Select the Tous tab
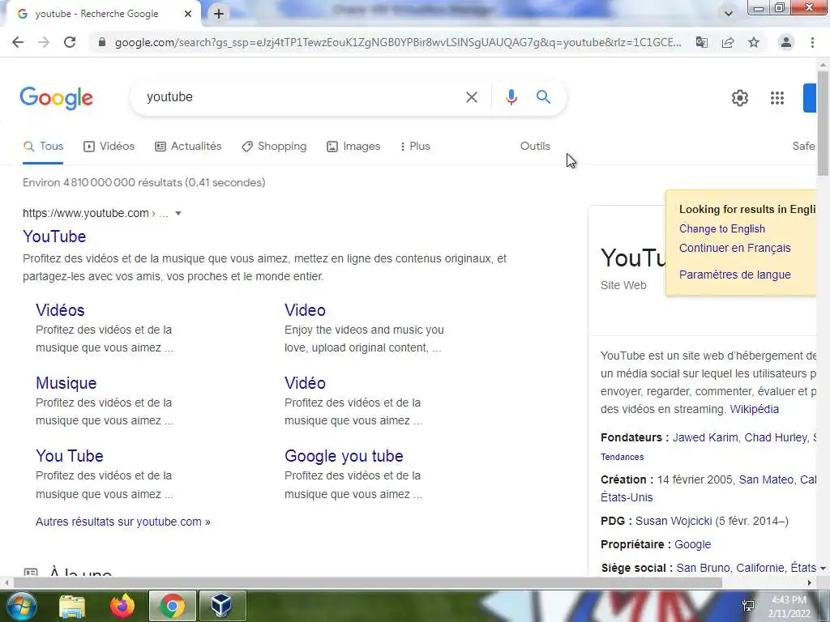 [44, 146]
